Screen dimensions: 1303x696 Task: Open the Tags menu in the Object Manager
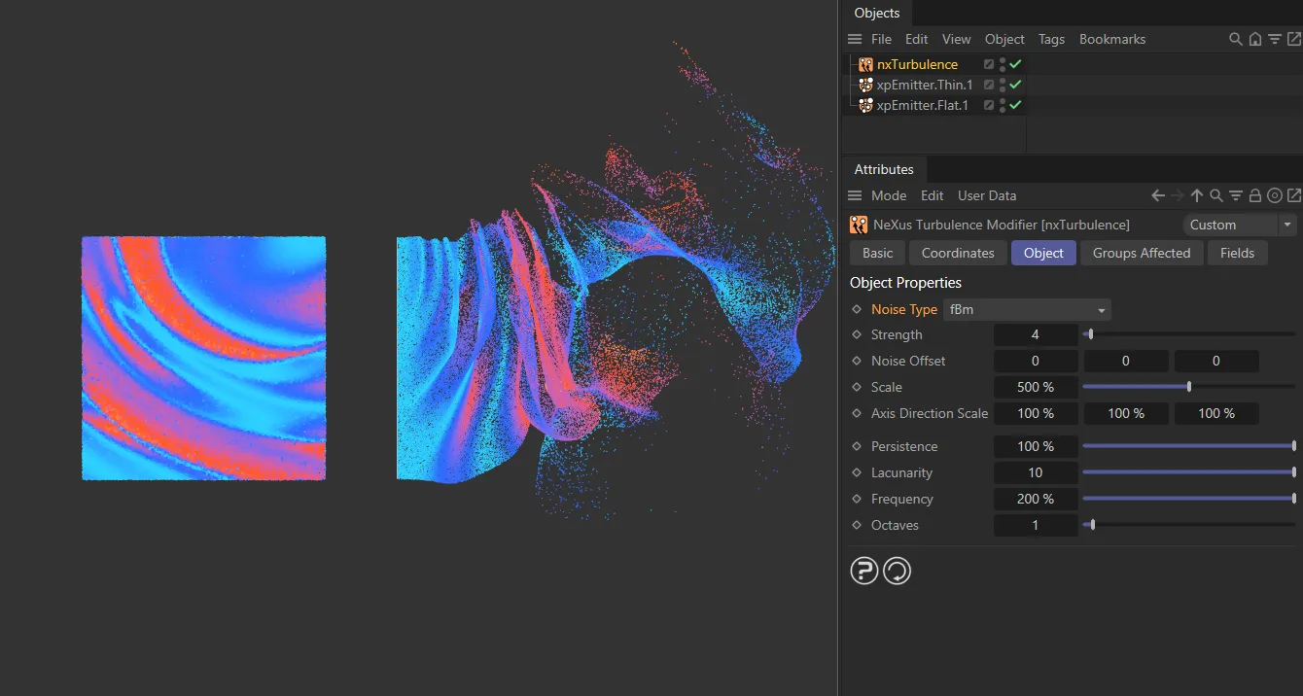(1051, 39)
